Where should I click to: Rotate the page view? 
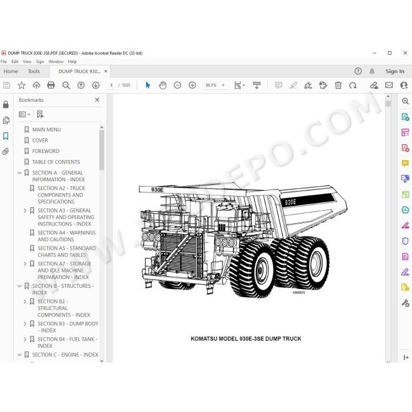(353, 85)
